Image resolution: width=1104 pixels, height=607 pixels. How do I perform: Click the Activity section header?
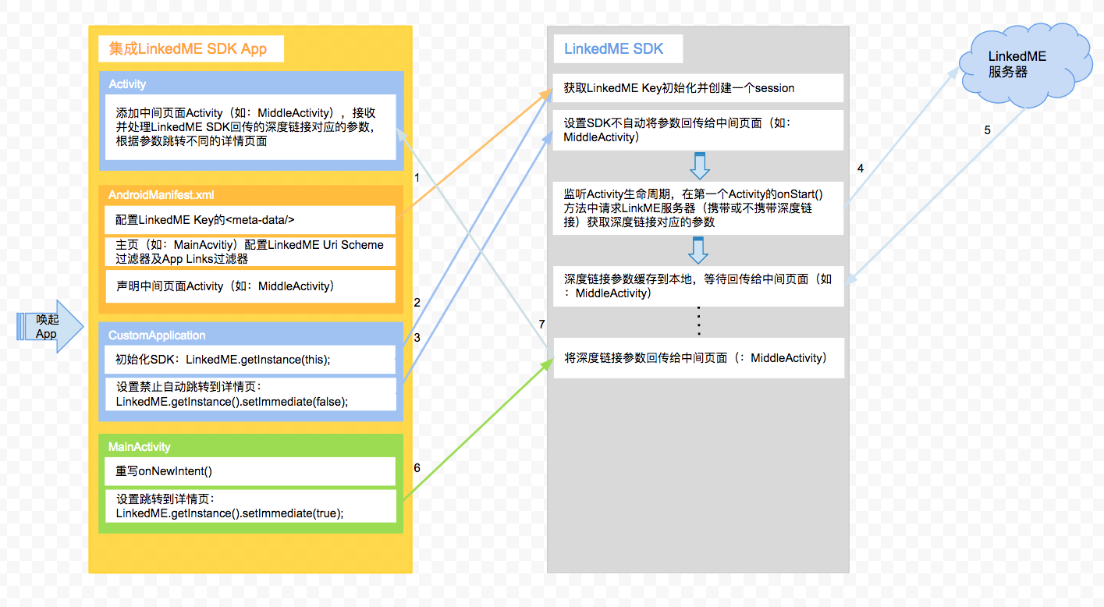pyautogui.click(x=127, y=83)
